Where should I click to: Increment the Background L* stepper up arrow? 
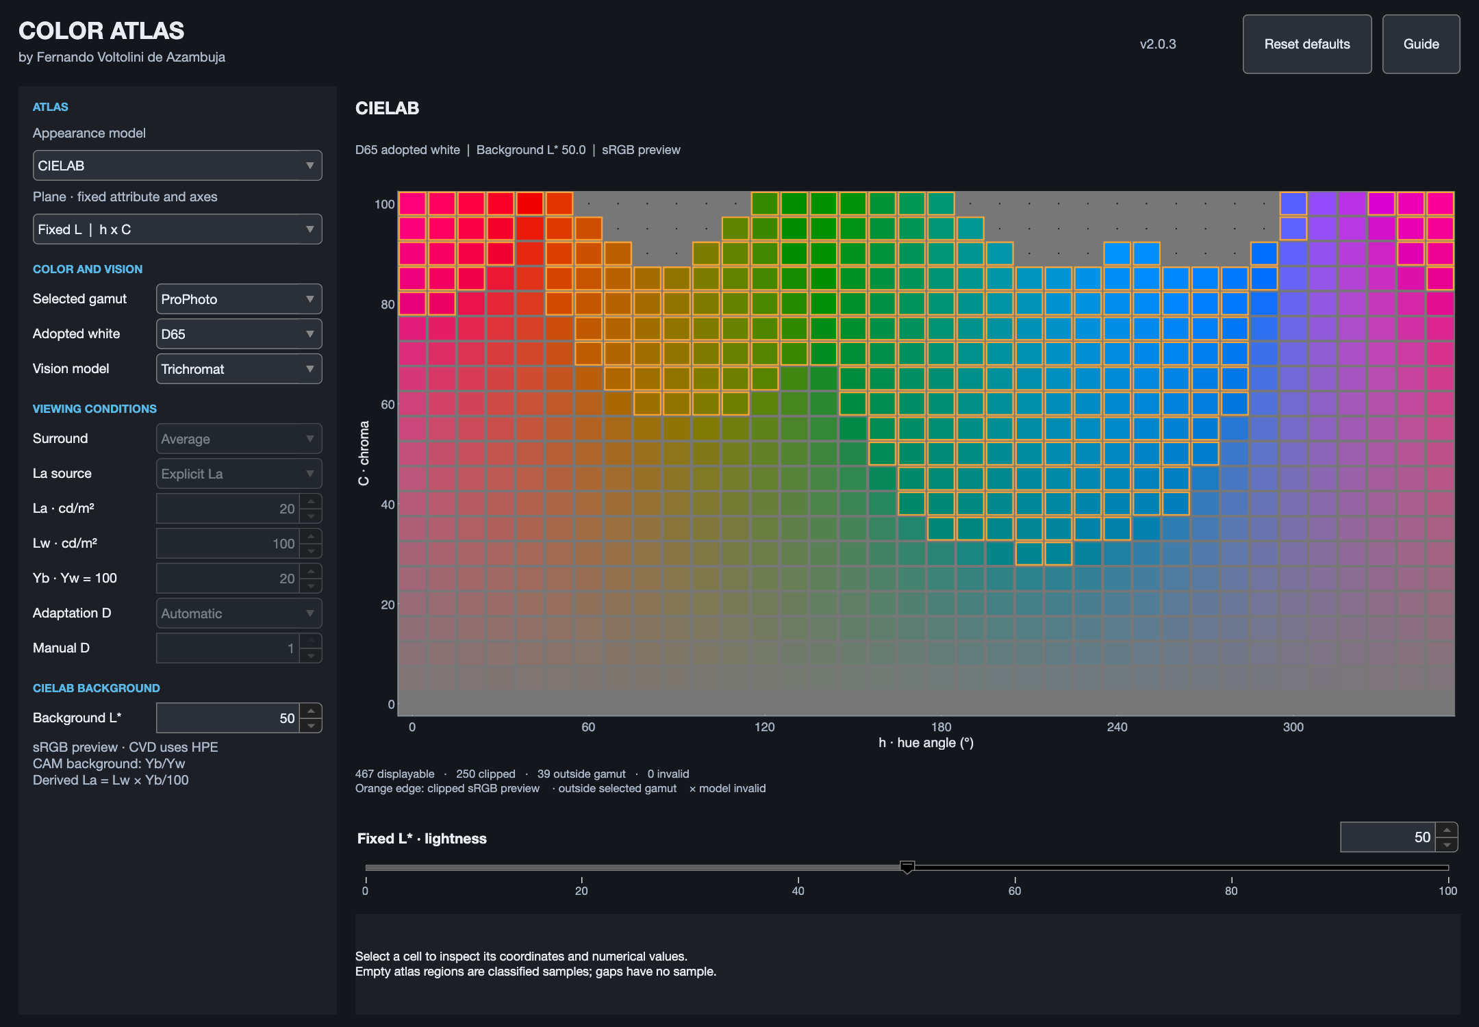point(311,711)
